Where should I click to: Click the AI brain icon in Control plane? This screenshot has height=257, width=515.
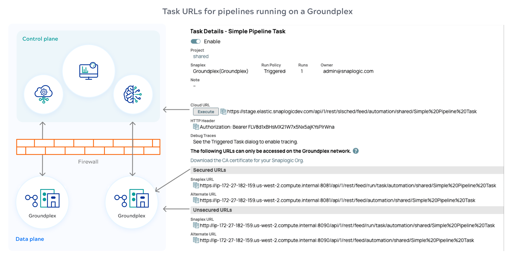point(133,94)
